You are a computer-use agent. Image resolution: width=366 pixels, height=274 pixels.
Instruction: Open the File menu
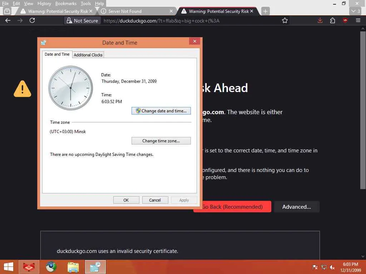(5, 4)
